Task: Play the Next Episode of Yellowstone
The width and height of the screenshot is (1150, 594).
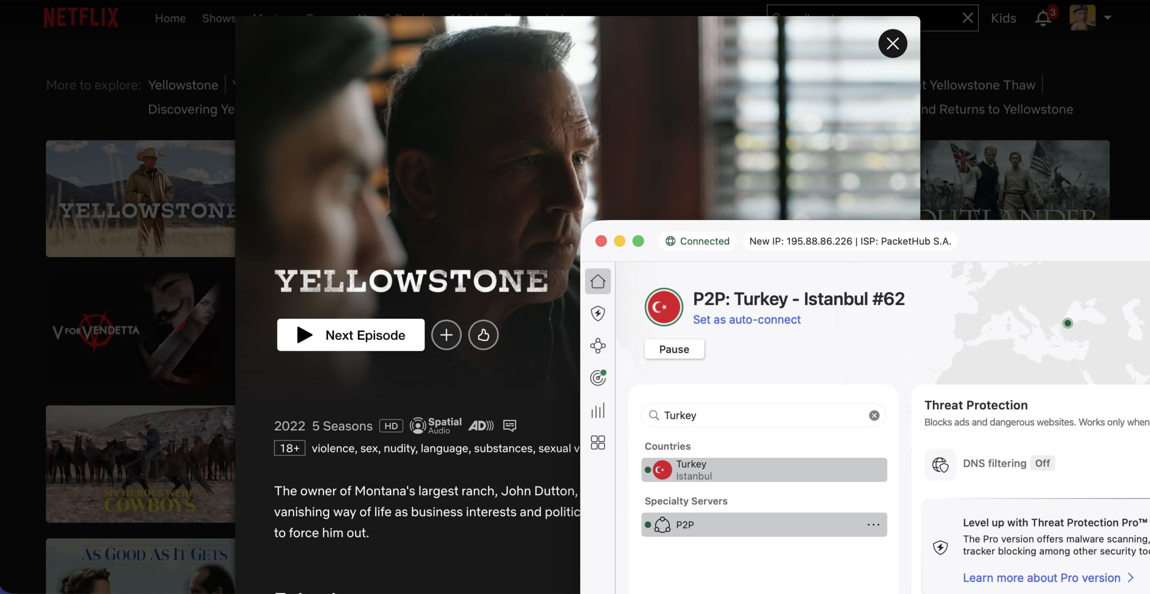Action: coord(351,335)
